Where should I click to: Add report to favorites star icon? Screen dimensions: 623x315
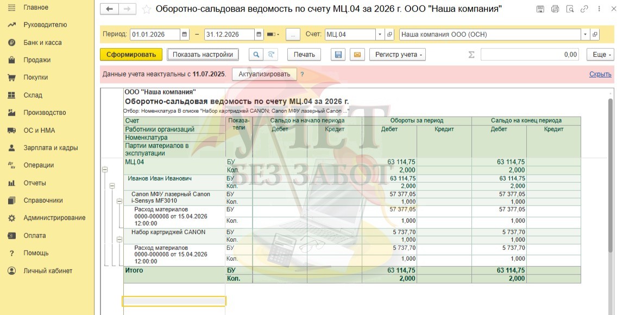coord(147,9)
